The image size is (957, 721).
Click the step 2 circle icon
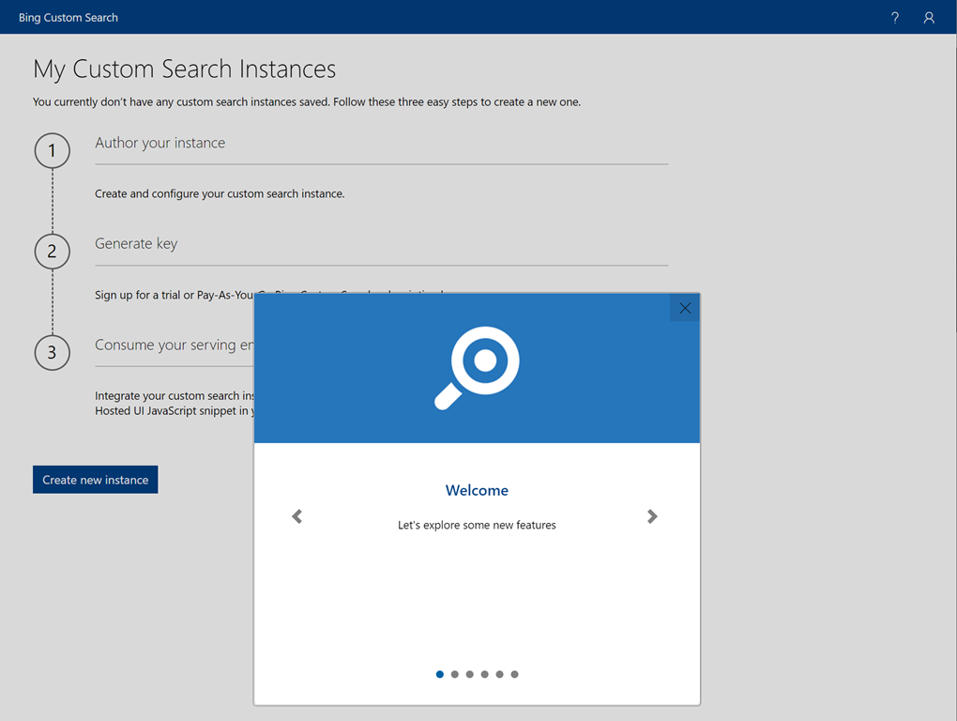pyautogui.click(x=53, y=252)
